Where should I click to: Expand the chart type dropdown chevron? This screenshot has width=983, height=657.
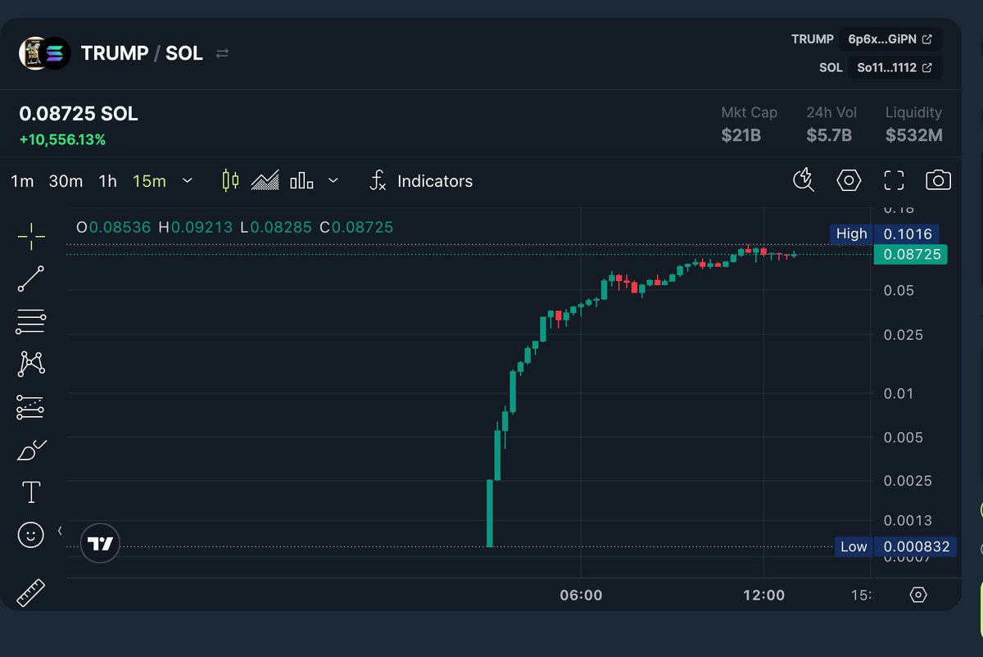coord(333,180)
